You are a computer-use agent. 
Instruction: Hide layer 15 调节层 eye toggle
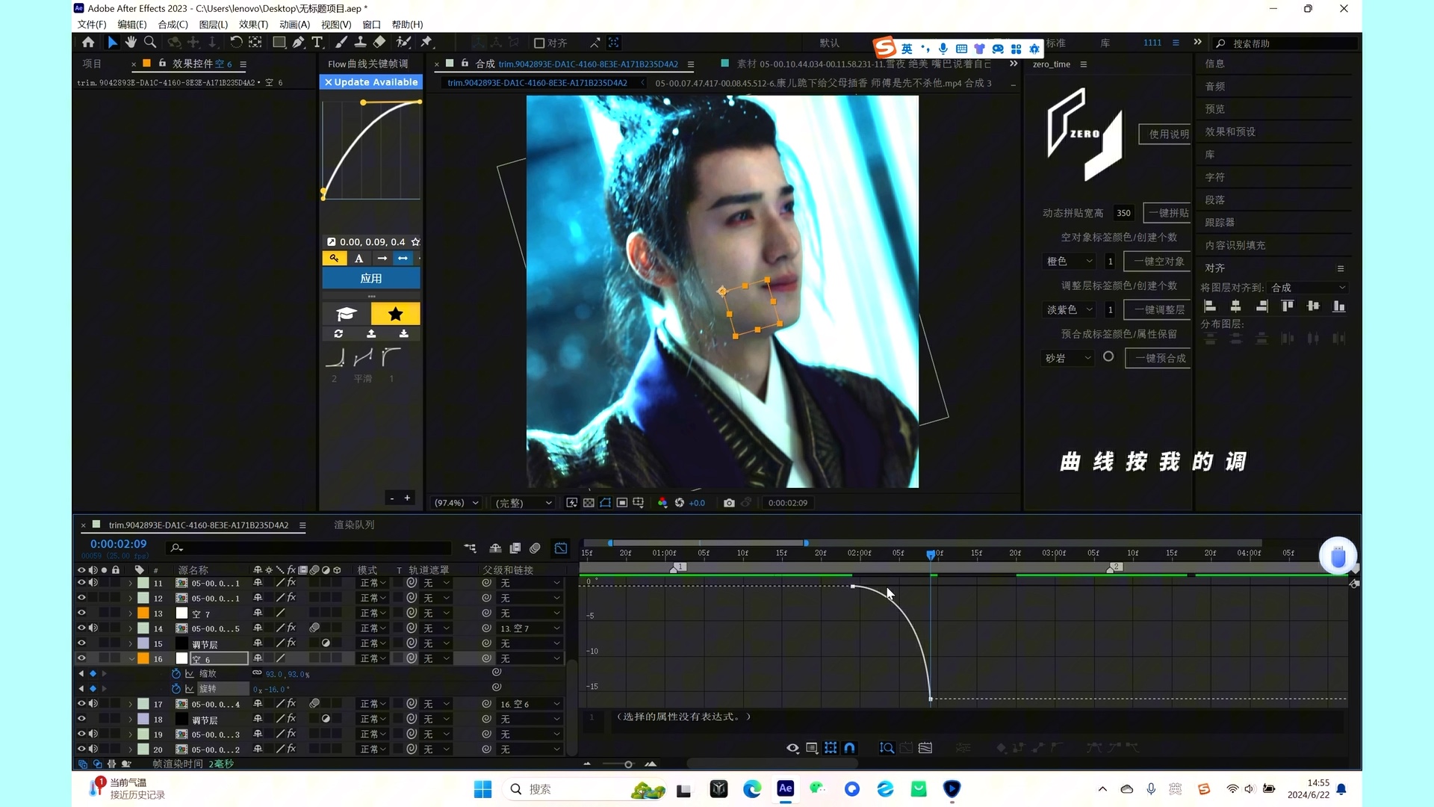(x=81, y=643)
